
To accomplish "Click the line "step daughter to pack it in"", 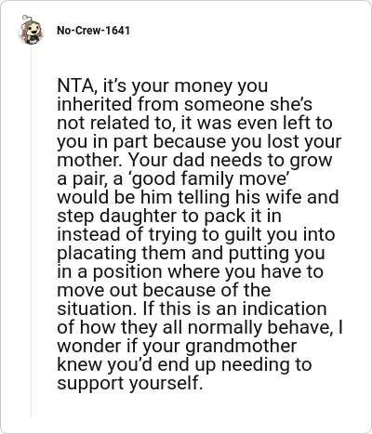I will coord(169,217).
